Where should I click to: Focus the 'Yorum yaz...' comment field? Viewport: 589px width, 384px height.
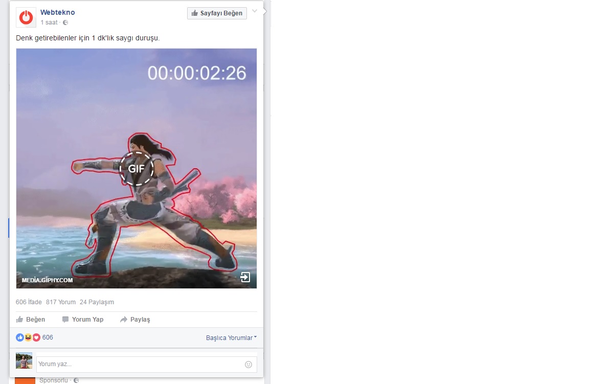[147, 365]
